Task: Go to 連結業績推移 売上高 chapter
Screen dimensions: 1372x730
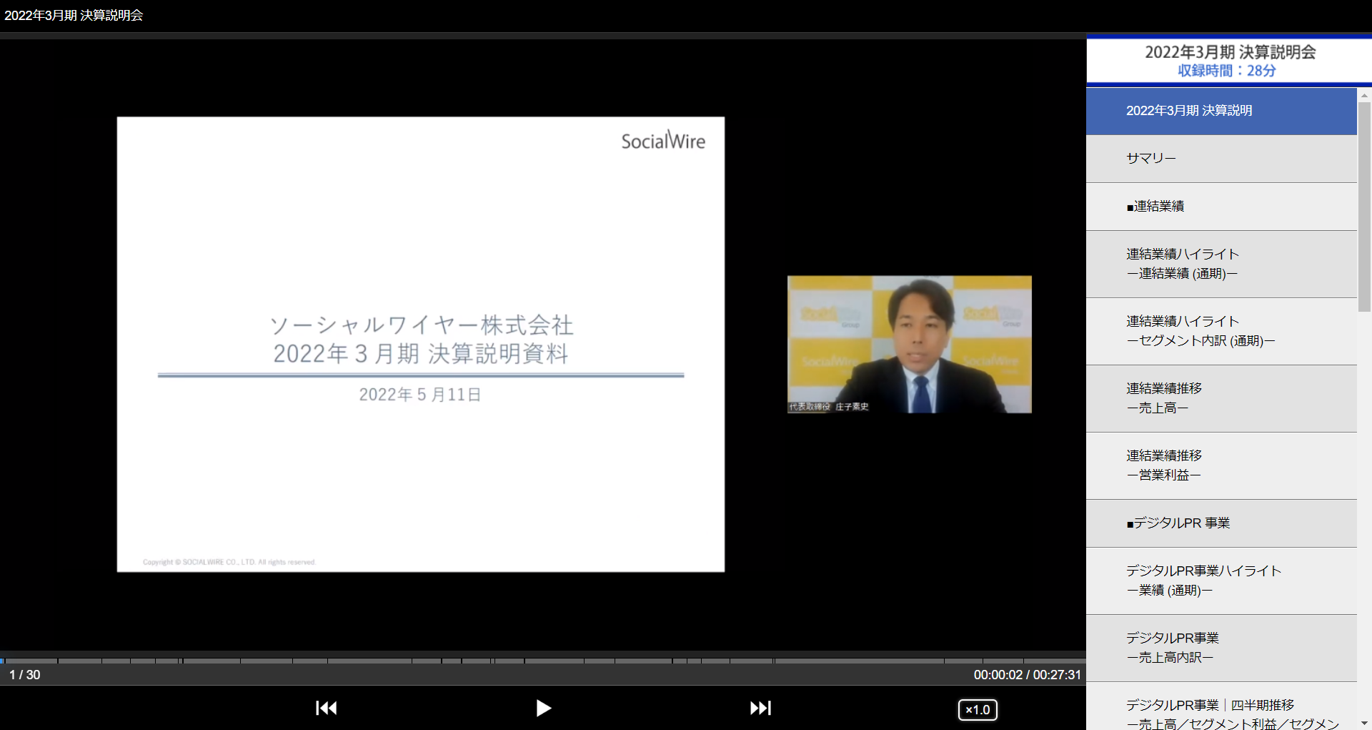Action: click(x=1221, y=398)
